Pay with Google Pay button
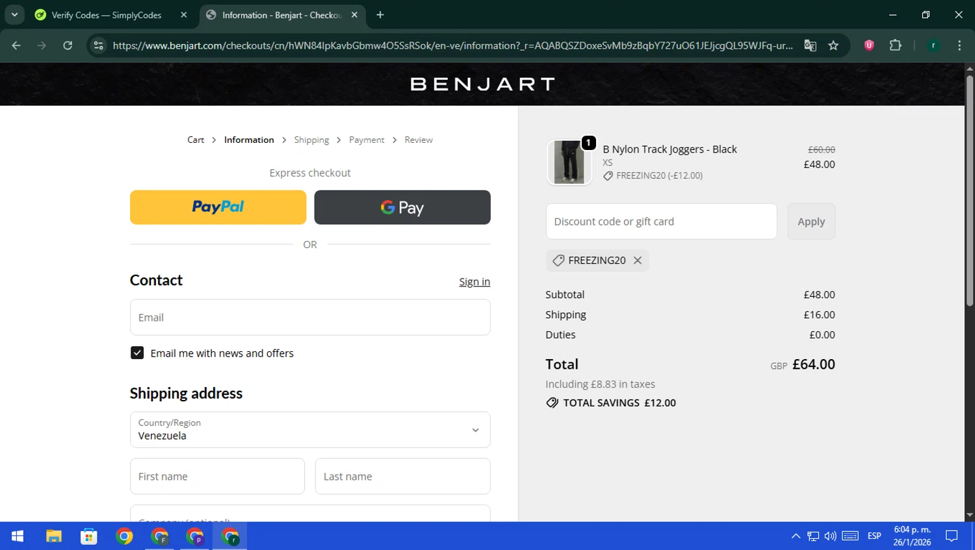 click(x=402, y=207)
